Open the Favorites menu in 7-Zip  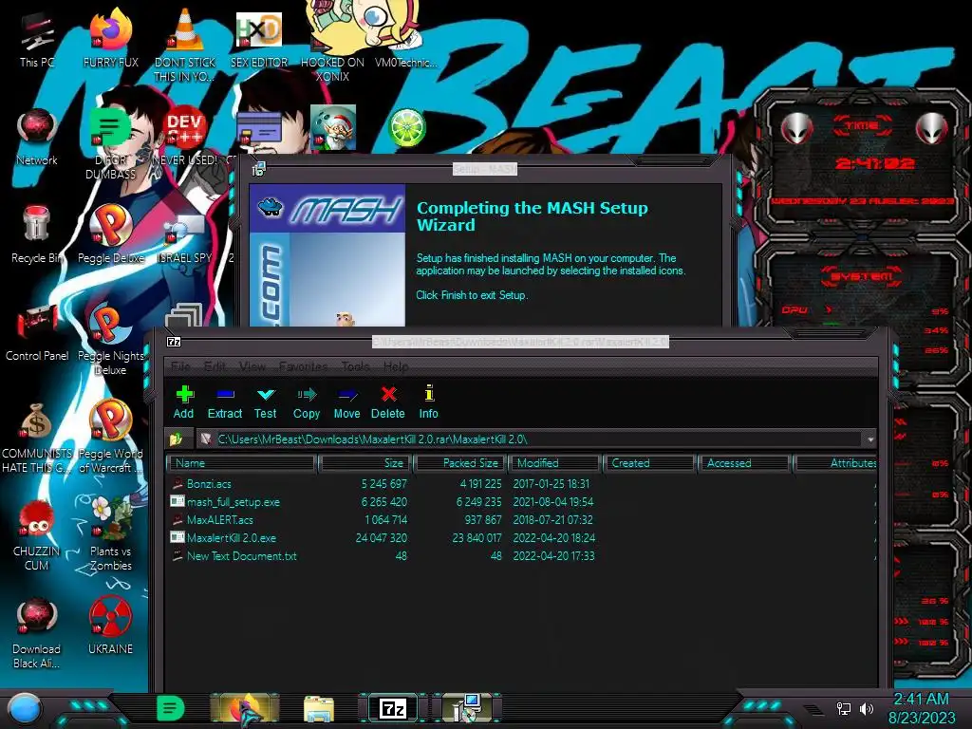coord(304,366)
